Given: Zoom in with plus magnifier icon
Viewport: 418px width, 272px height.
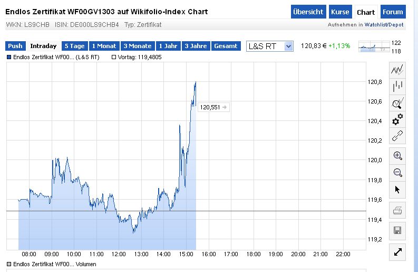Looking at the screenshot, I should [x=397, y=156].
